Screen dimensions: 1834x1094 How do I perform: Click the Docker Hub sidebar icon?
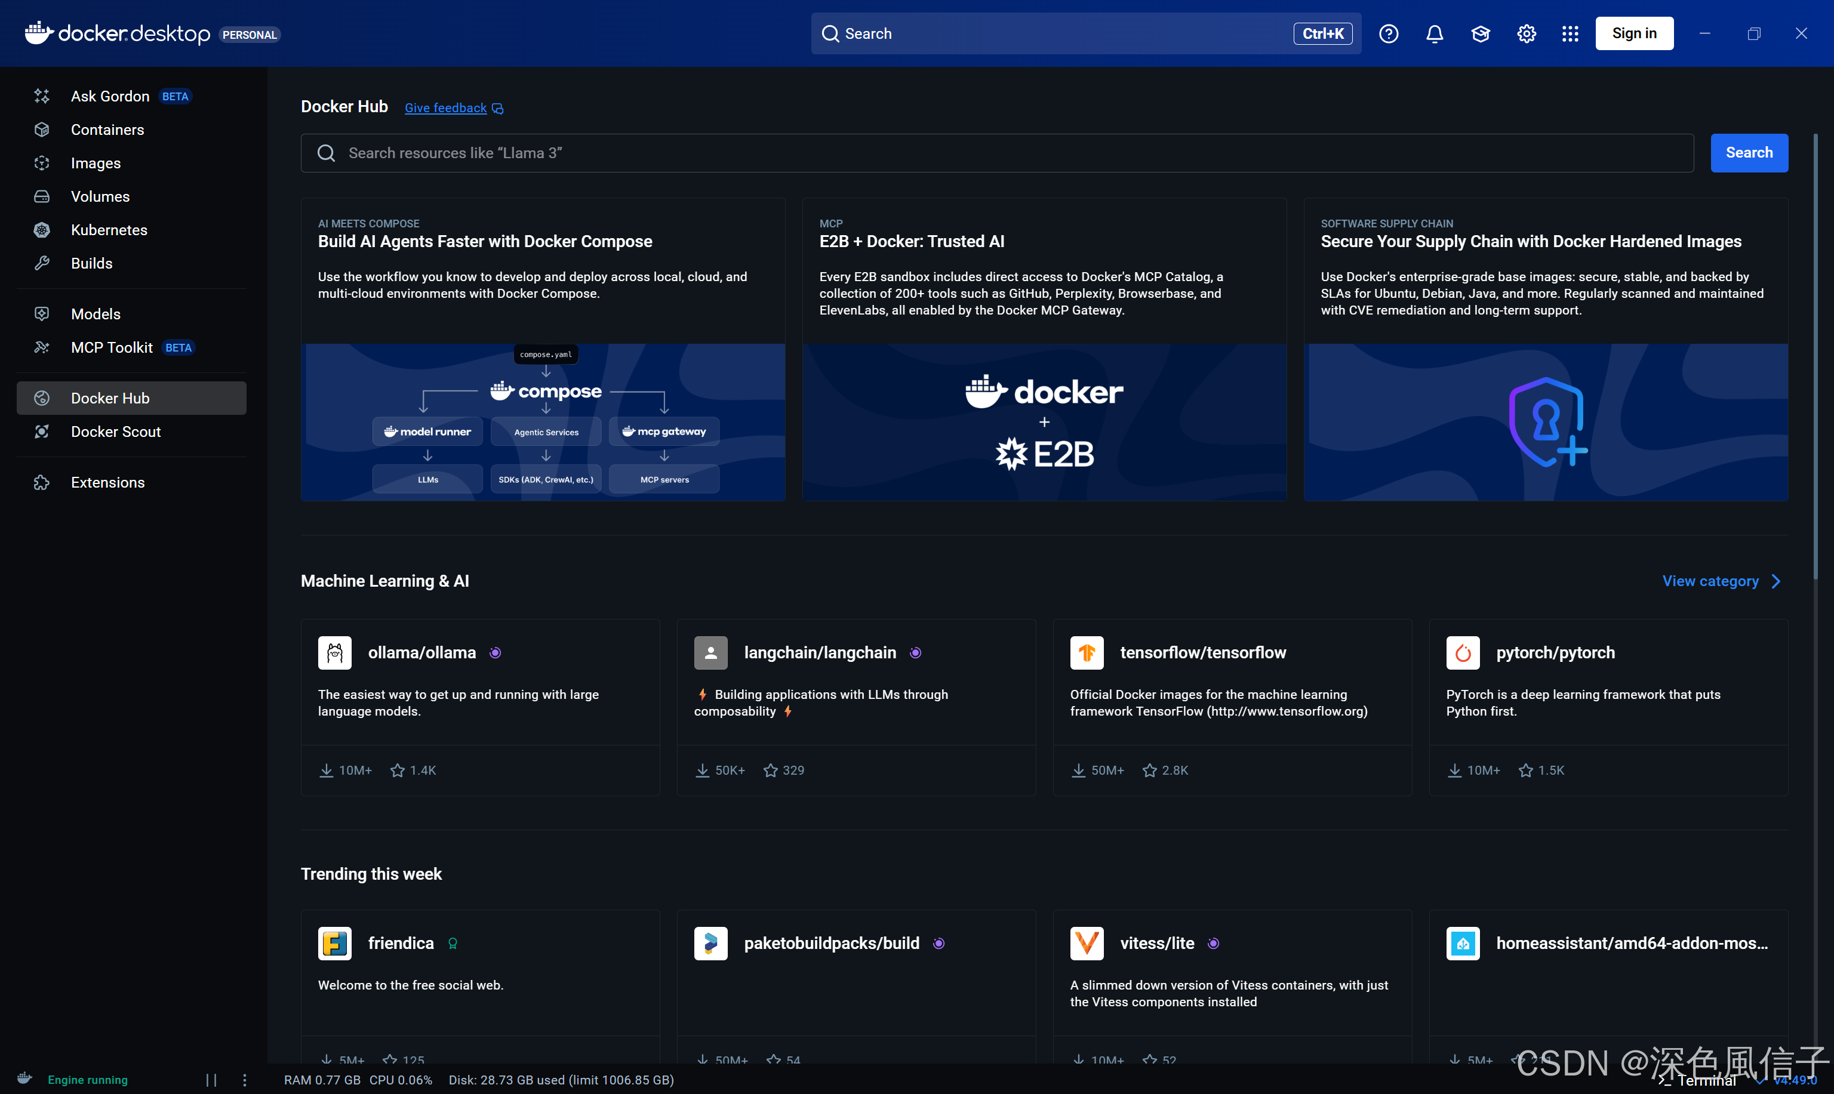(x=42, y=398)
